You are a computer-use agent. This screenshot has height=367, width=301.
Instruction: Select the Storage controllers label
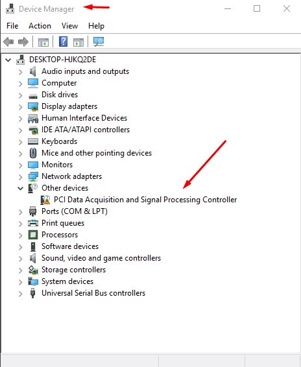[73, 270]
